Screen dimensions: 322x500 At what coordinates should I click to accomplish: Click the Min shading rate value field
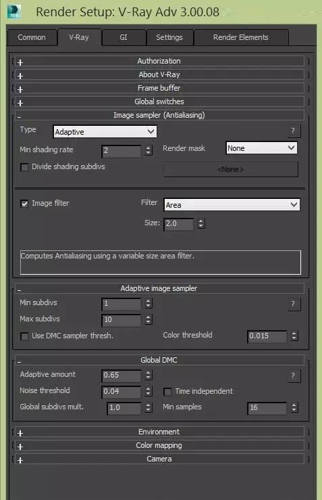pos(122,151)
